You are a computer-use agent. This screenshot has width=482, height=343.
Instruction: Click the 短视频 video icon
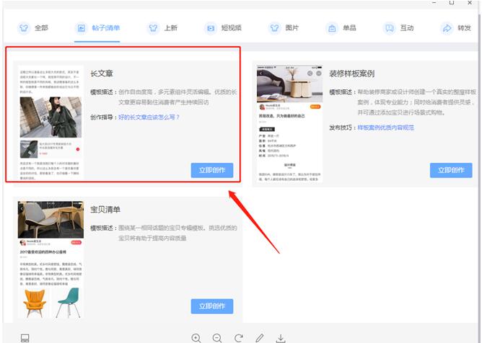point(210,28)
